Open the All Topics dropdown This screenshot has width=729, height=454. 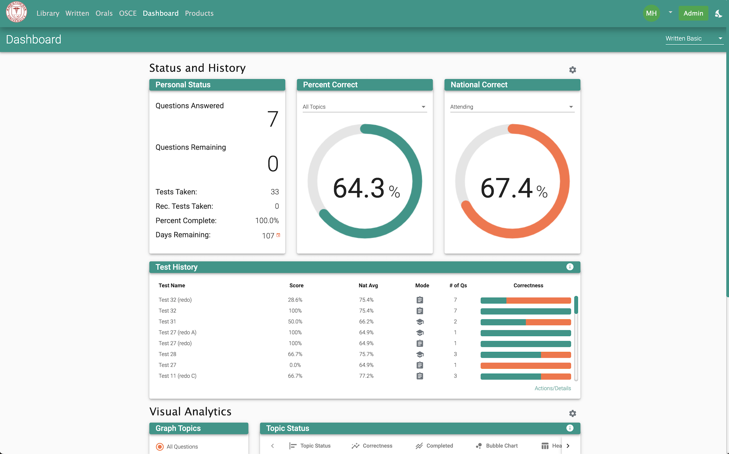click(364, 107)
